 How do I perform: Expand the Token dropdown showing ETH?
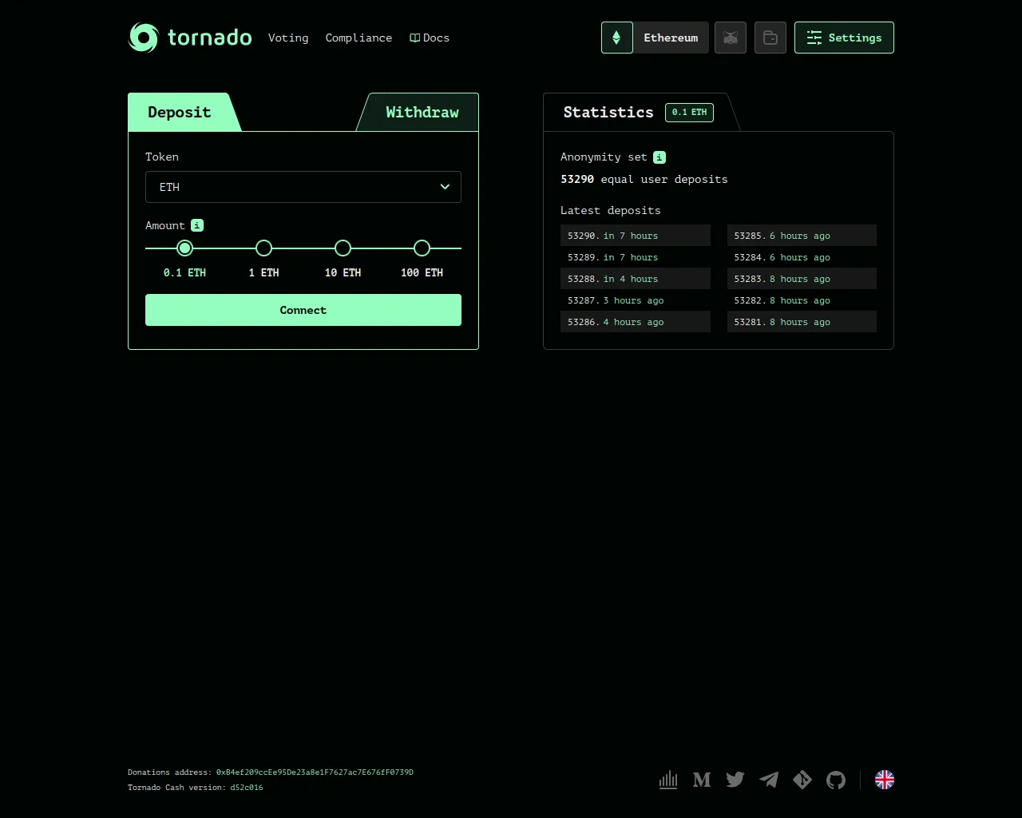[303, 187]
